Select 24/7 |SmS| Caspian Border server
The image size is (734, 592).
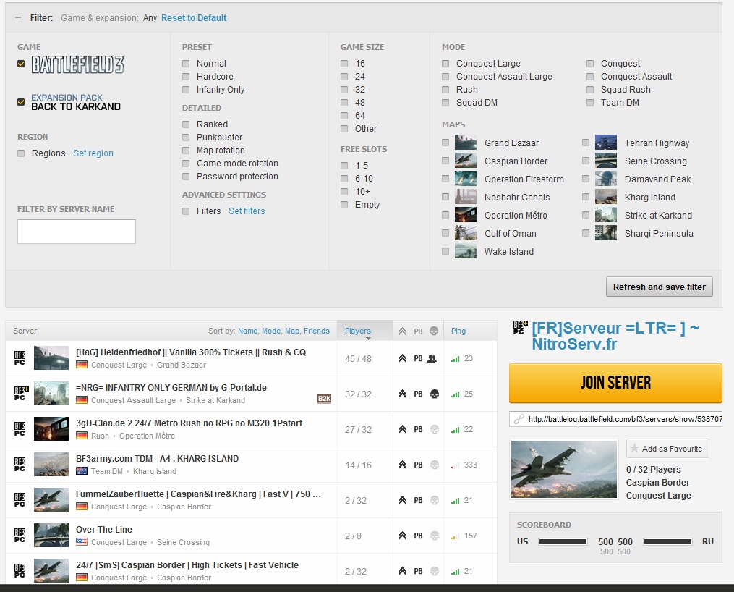click(251, 570)
